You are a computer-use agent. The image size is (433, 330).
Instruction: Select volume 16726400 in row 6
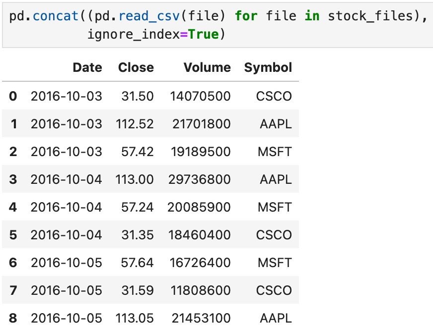pos(200,263)
